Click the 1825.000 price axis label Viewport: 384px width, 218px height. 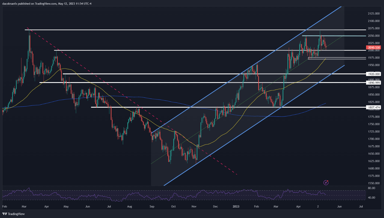pos(374,102)
